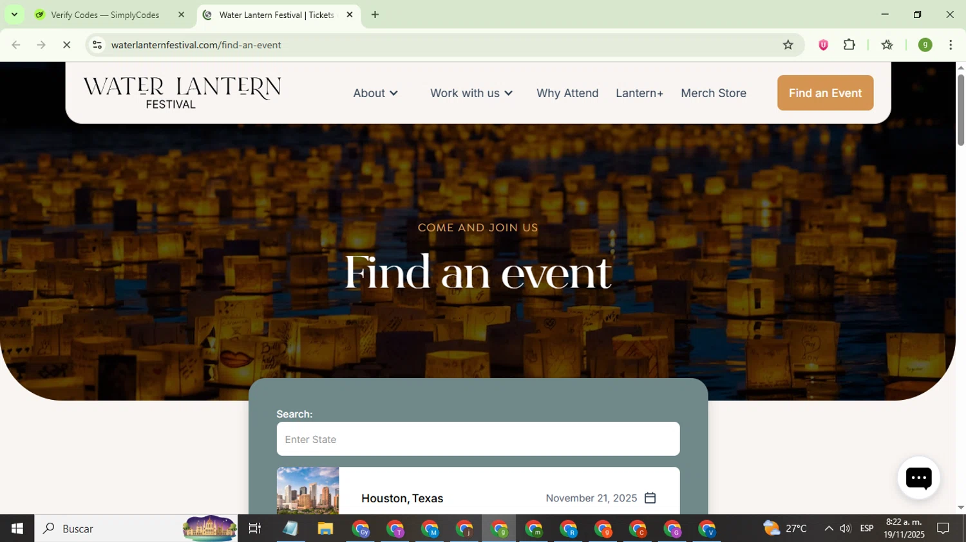Screen dimensions: 966x542
Task: Select the Water Lantern Festival tab
Action: [x=278, y=15]
